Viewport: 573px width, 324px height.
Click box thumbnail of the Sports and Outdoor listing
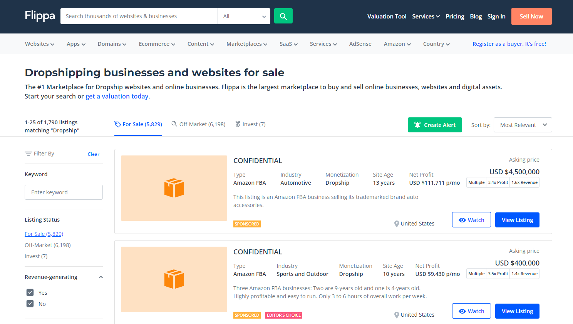(174, 279)
